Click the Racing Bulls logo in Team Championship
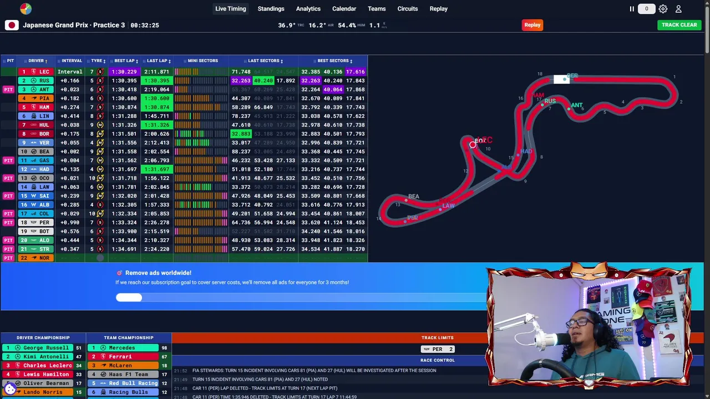Image resolution: width=710 pixels, height=399 pixels. click(103, 392)
